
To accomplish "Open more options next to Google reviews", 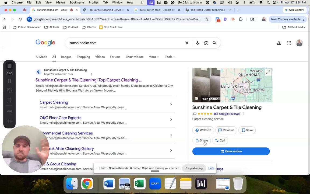I will coord(243,114).
